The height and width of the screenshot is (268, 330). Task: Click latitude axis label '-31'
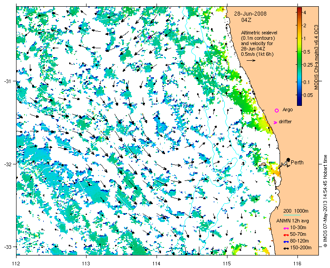[7, 81]
